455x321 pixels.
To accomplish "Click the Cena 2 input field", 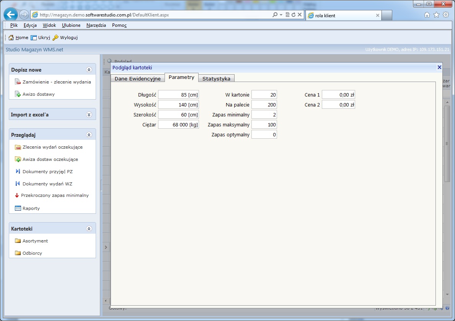I will point(338,105).
